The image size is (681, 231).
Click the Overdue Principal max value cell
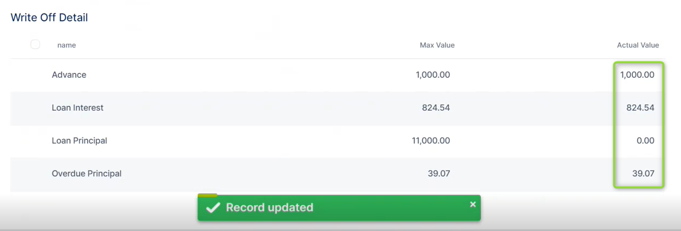click(x=438, y=174)
